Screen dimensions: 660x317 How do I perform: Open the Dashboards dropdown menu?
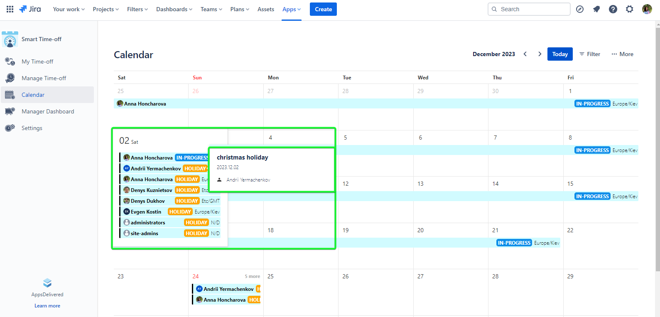click(174, 9)
